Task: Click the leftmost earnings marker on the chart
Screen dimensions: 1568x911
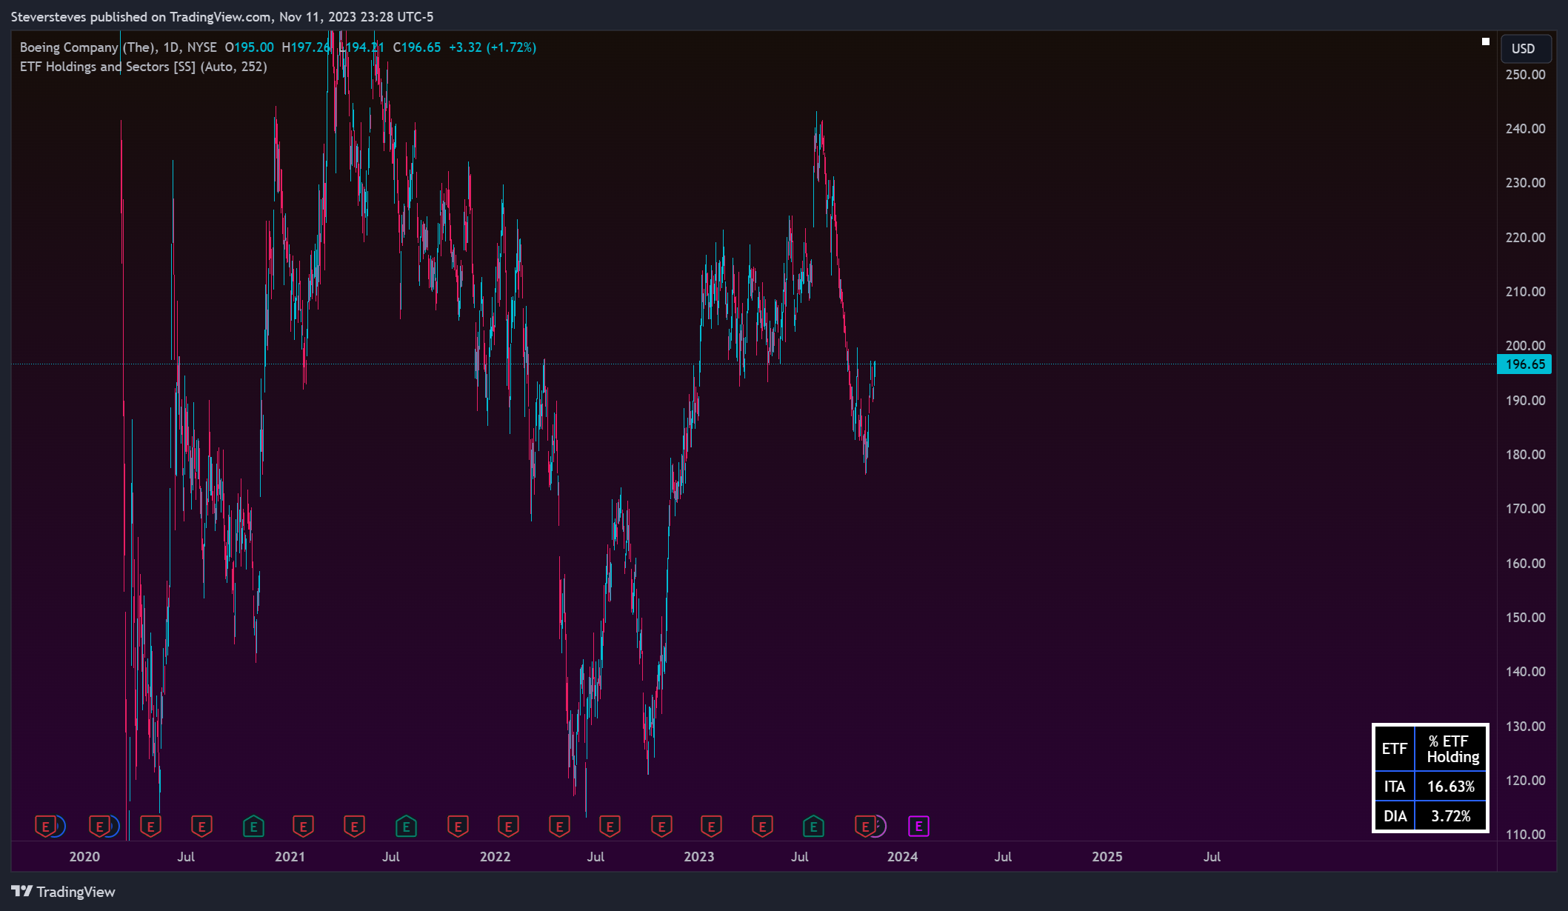Action: (46, 826)
